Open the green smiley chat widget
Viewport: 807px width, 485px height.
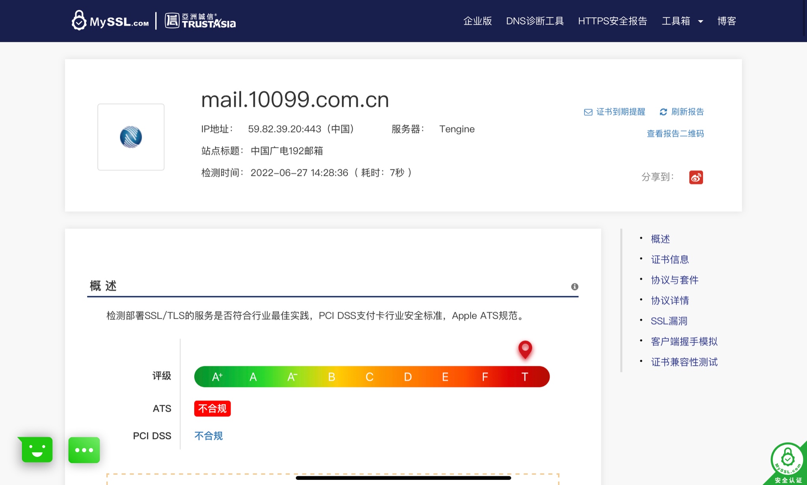coord(37,450)
